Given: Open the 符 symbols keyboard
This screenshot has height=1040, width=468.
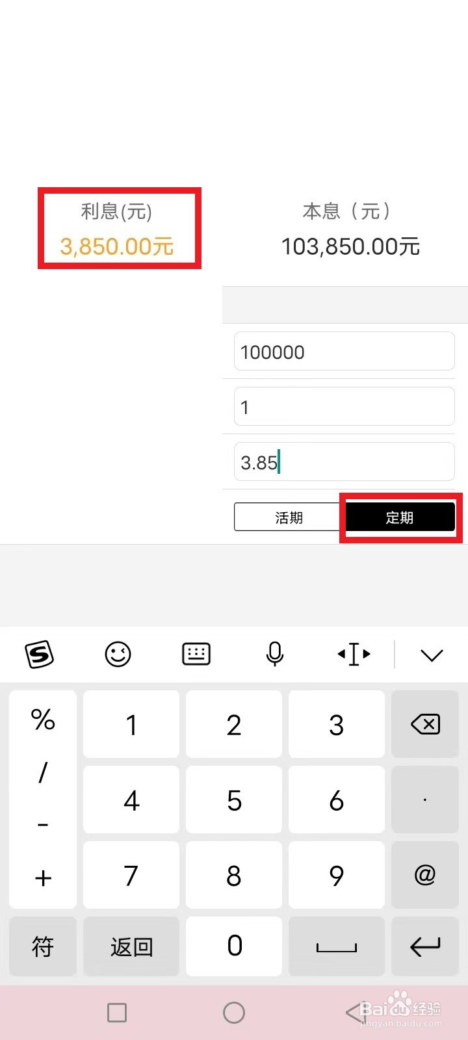Looking at the screenshot, I should coord(43,946).
